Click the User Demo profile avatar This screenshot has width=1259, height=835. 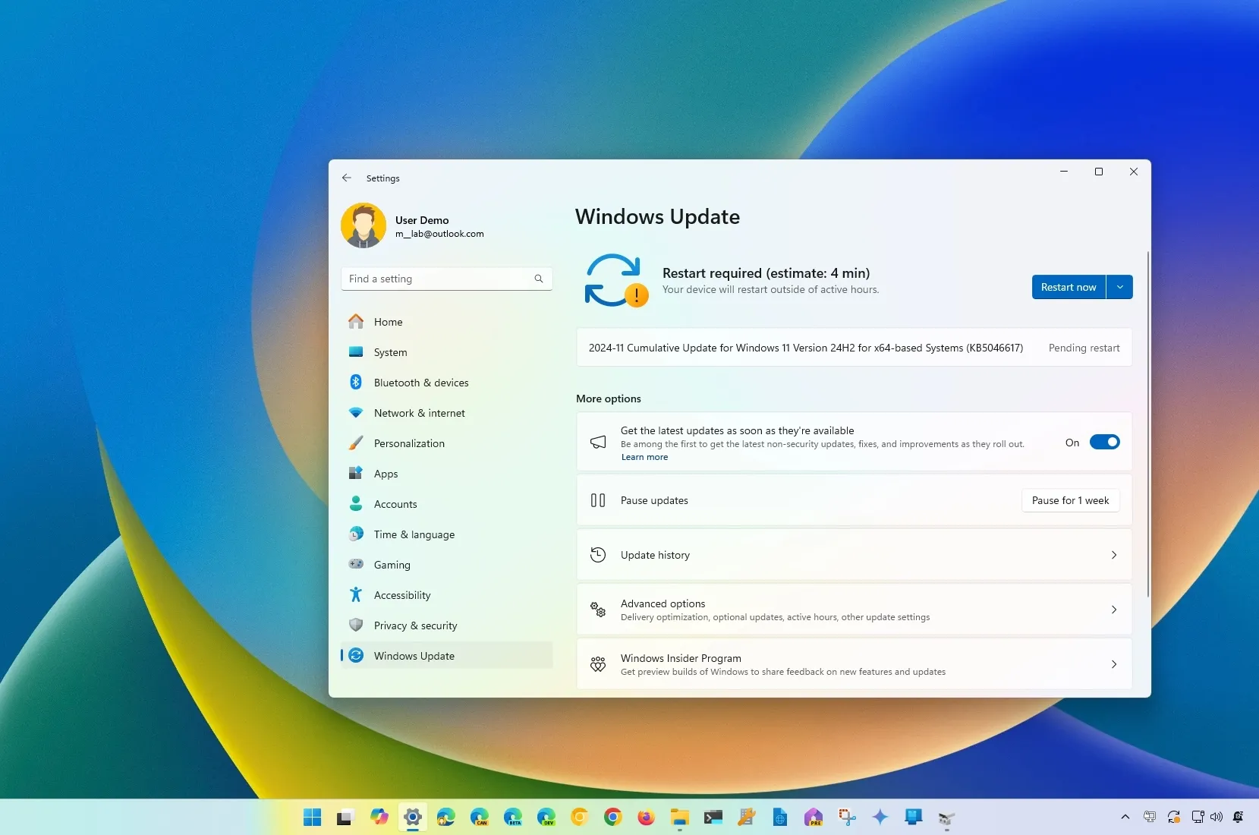[x=364, y=225]
